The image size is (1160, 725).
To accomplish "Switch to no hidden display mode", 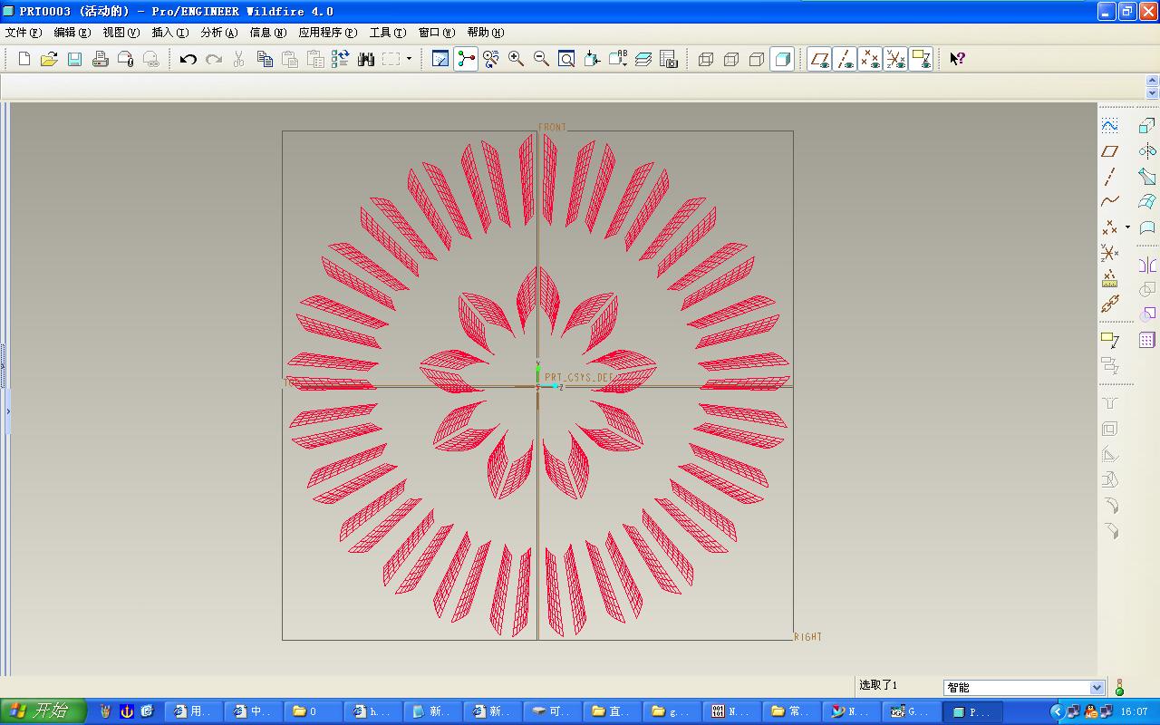I will pos(757,59).
